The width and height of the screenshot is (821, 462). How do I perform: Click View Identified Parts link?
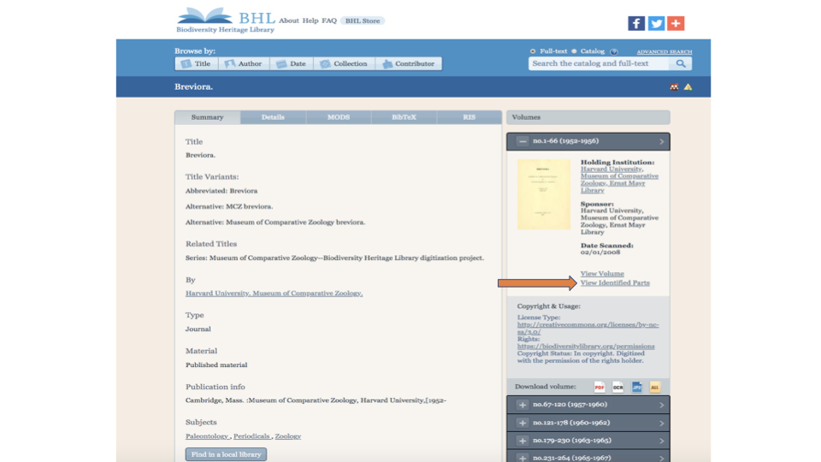[615, 283]
